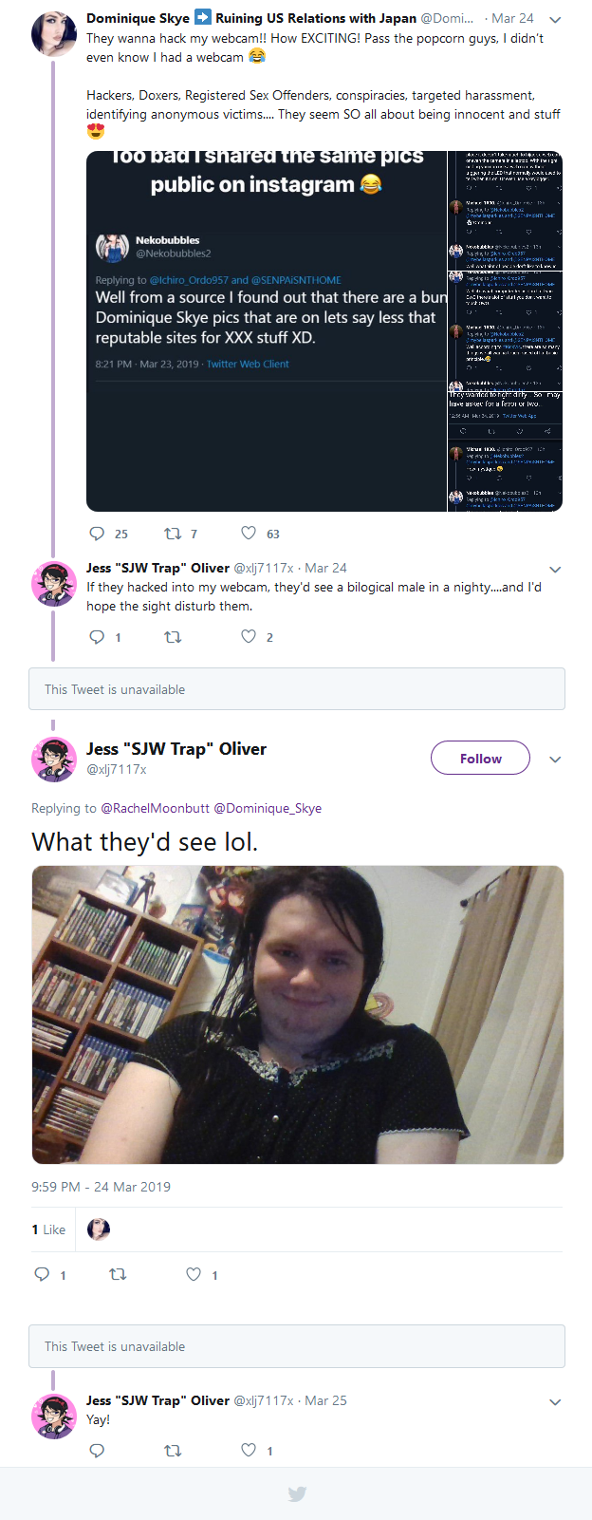The height and width of the screenshot is (1520, 592).
Task: Like the 'What they'd see lol.' tweet
Action: (194, 1274)
